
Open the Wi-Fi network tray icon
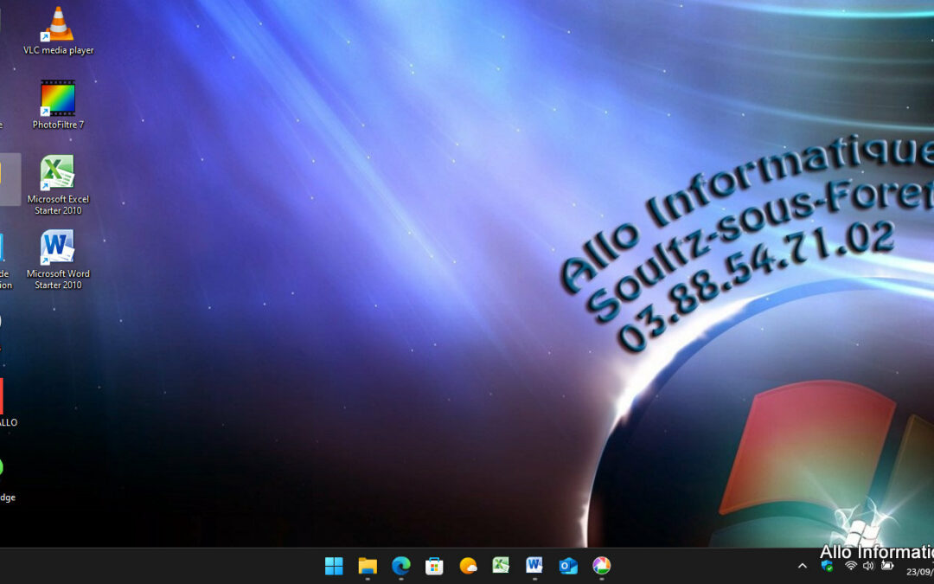pos(851,566)
